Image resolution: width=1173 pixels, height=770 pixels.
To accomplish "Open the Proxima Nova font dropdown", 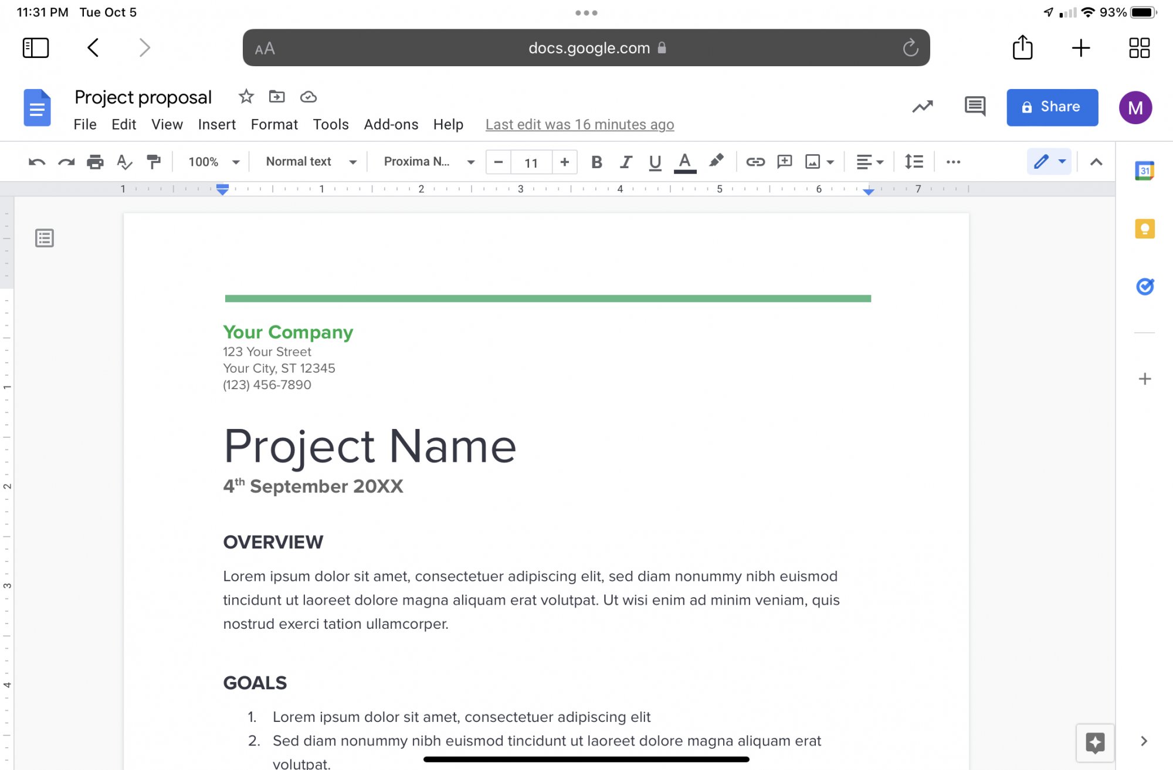I will point(428,162).
